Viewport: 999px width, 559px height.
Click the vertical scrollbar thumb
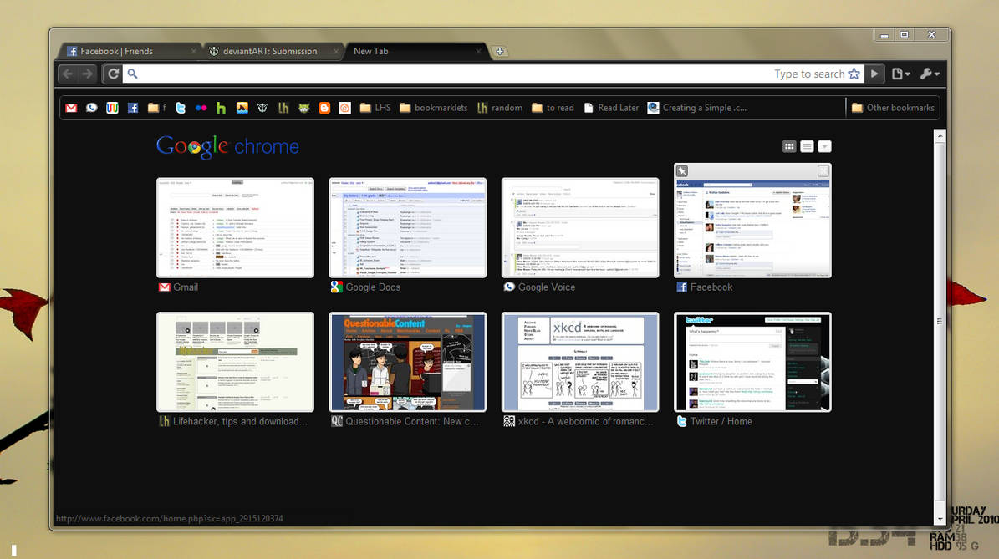click(940, 322)
